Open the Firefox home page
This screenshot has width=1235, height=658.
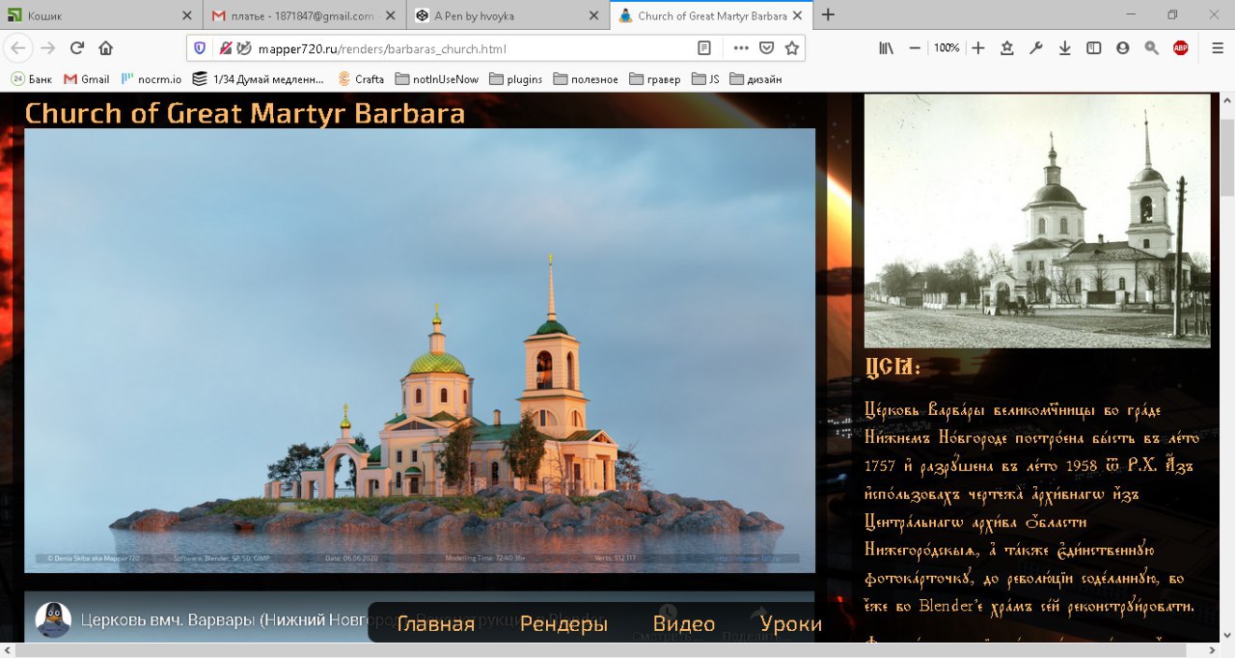[x=106, y=48]
